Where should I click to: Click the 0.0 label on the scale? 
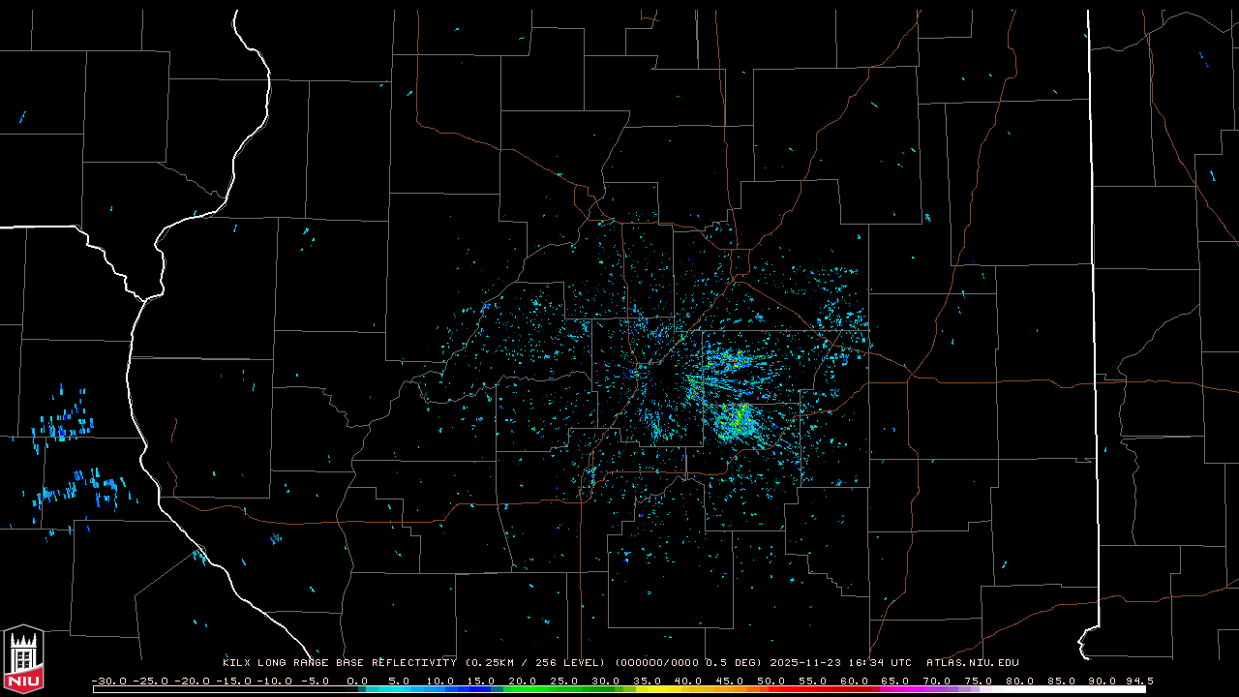(x=356, y=681)
